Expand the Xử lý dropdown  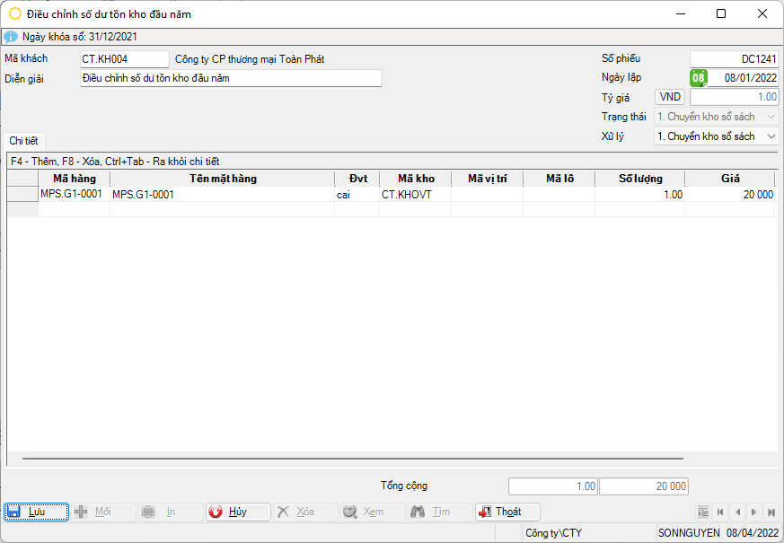pyautogui.click(x=771, y=136)
